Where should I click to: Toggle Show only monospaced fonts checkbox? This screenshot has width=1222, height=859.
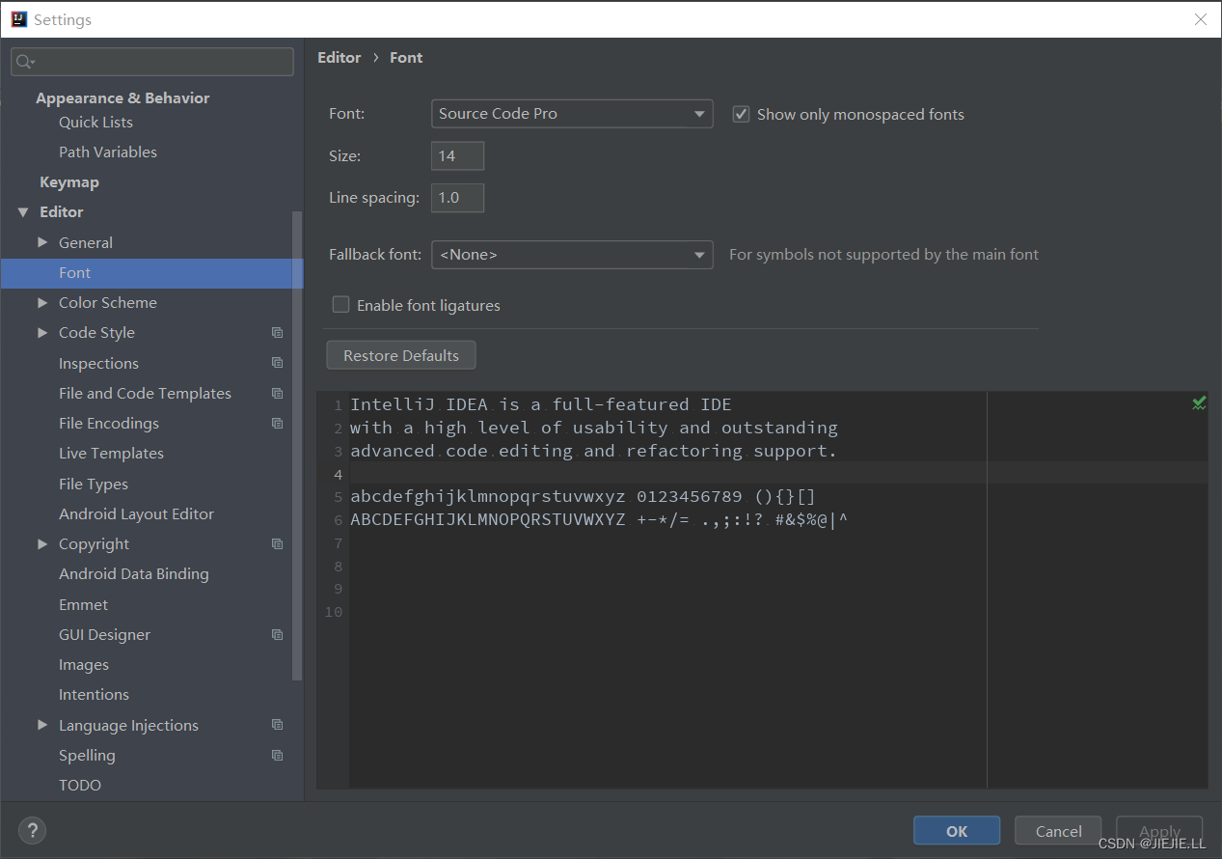(x=741, y=114)
